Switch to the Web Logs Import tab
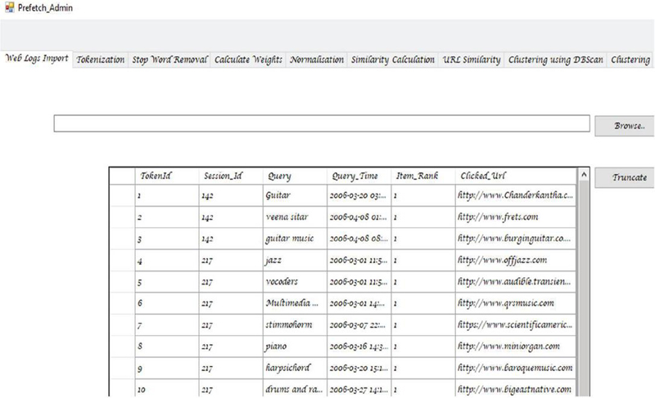This screenshot has width=655, height=398. (36, 58)
